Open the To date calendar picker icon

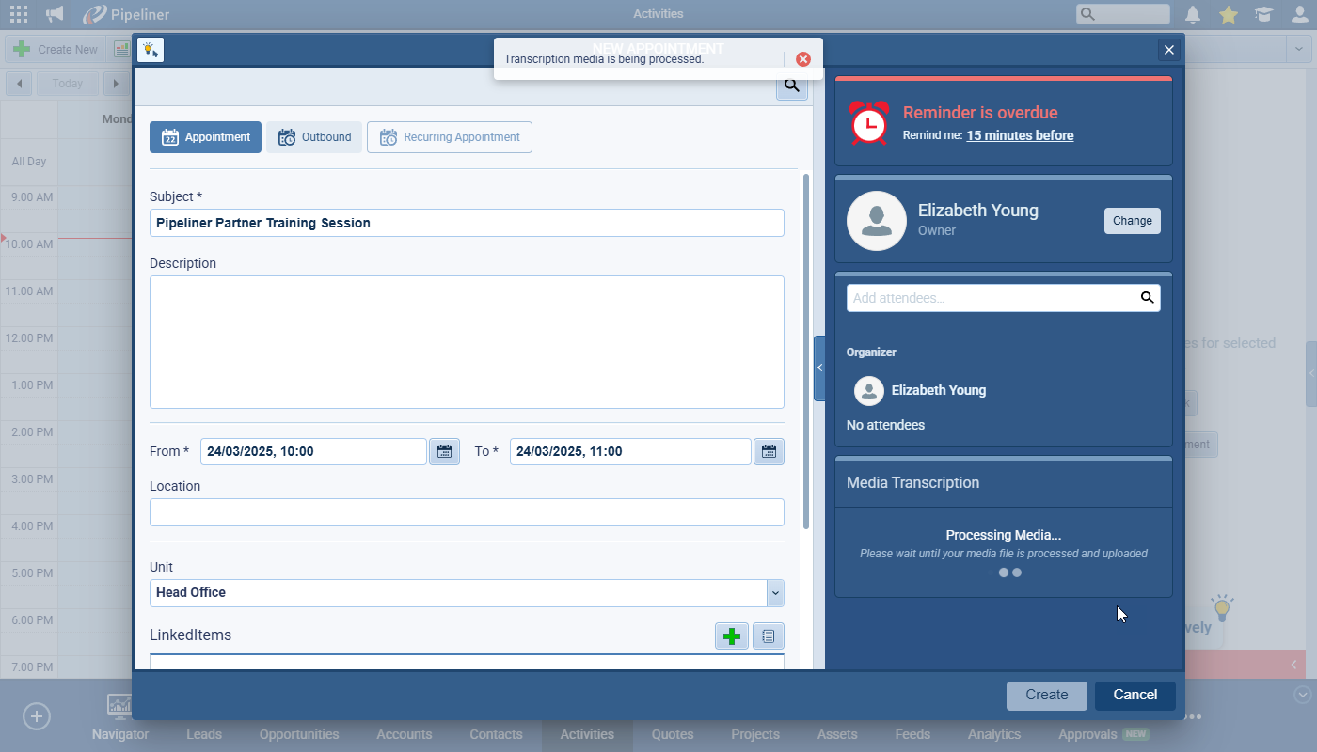(x=769, y=452)
